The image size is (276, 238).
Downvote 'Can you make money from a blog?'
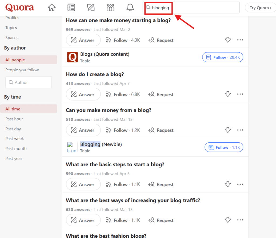(228, 130)
